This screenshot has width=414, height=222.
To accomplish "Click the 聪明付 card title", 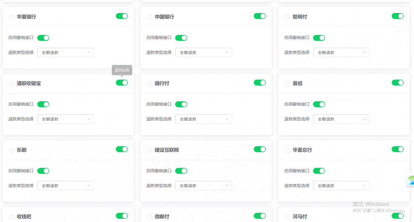I will point(300,17).
